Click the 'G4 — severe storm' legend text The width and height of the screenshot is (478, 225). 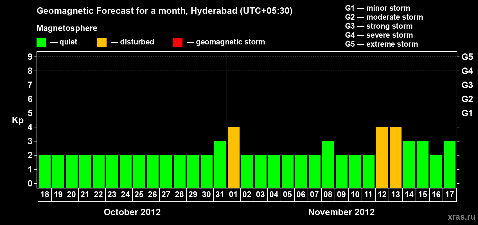(379, 35)
